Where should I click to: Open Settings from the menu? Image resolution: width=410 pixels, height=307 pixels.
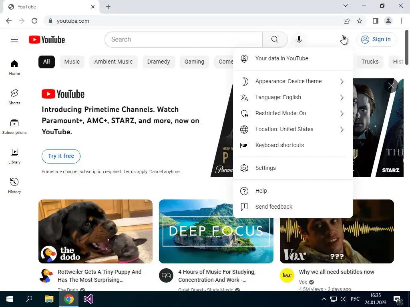tap(293, 168)
